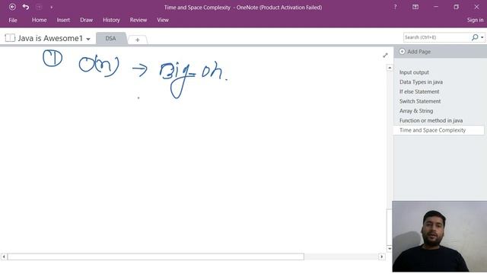Open the Array & String page
This screenshot has width=487, height=274.
[416, 111]
